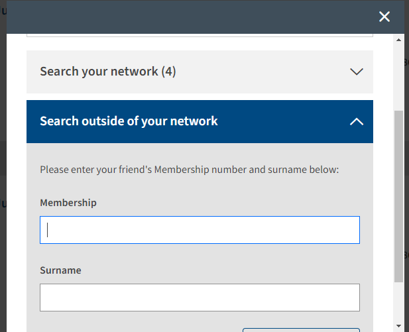Click the vertical scrollbar thumb
Screen dimensions: 409x332
pyautogui.click(x=398, y=196)
